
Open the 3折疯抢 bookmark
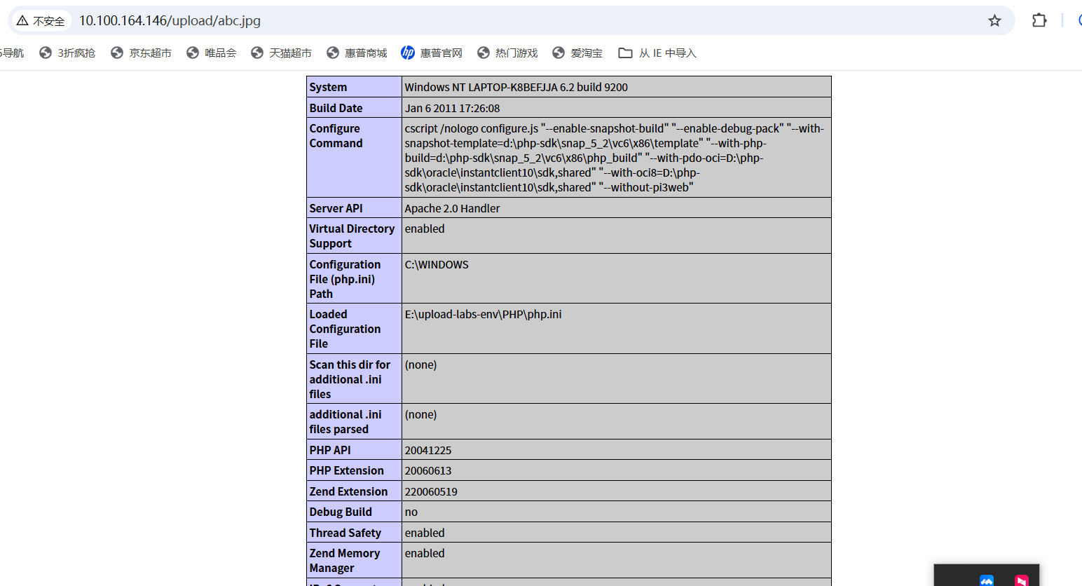[x=67, y=53]
